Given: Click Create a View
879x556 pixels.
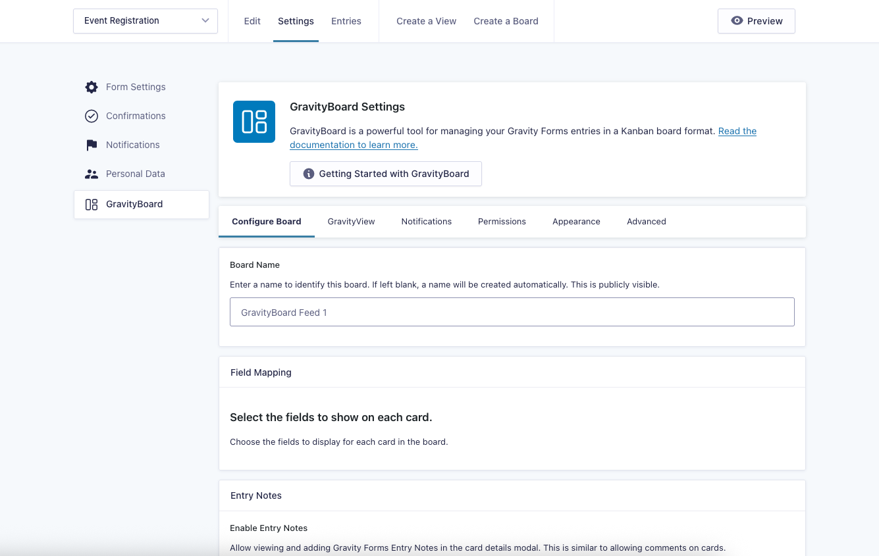Looking at the screenshot, I should pos(426,21).
